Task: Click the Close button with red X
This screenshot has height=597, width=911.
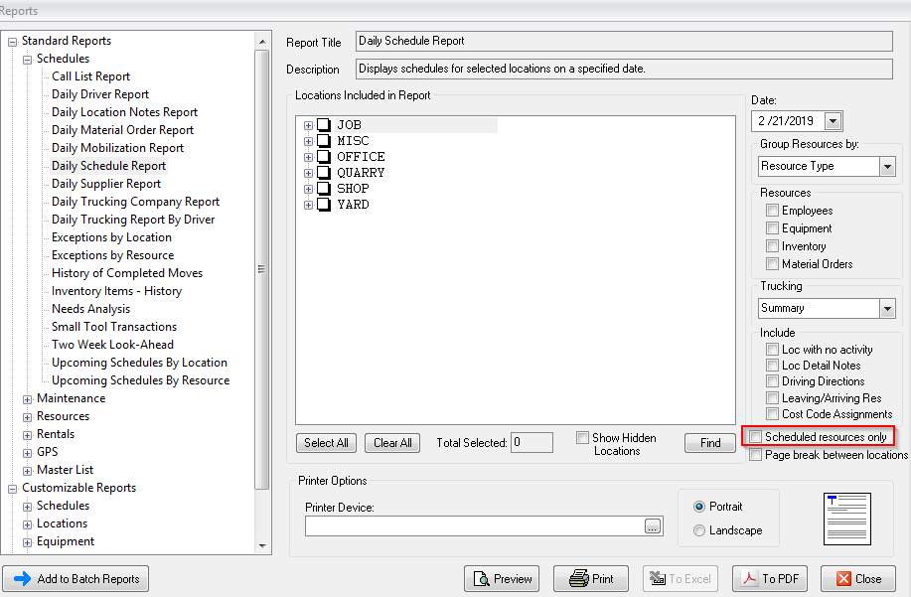Action: click(857, 578)
